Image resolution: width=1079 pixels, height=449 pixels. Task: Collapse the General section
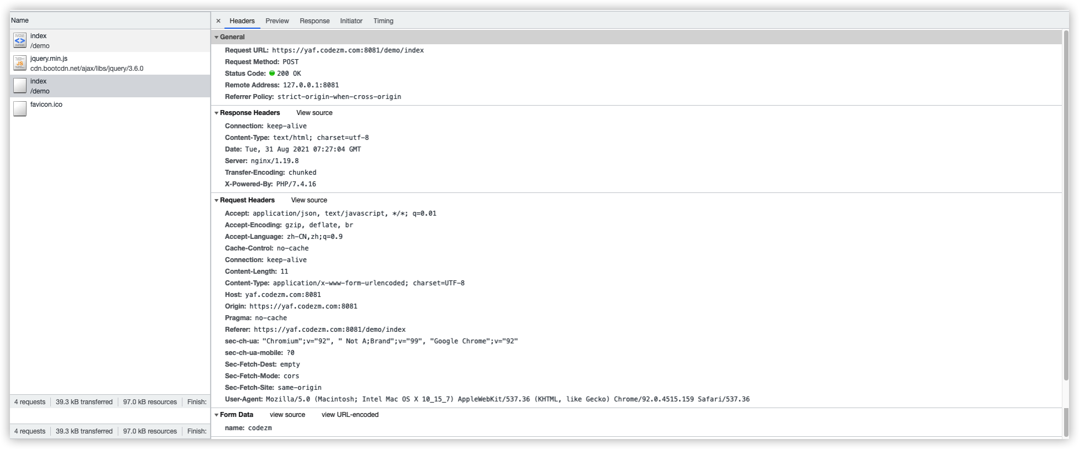point(217,37)
